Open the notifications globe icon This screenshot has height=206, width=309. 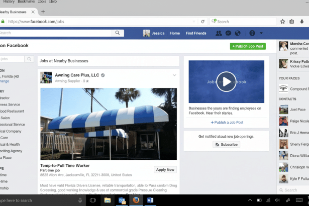coord(238,33)
